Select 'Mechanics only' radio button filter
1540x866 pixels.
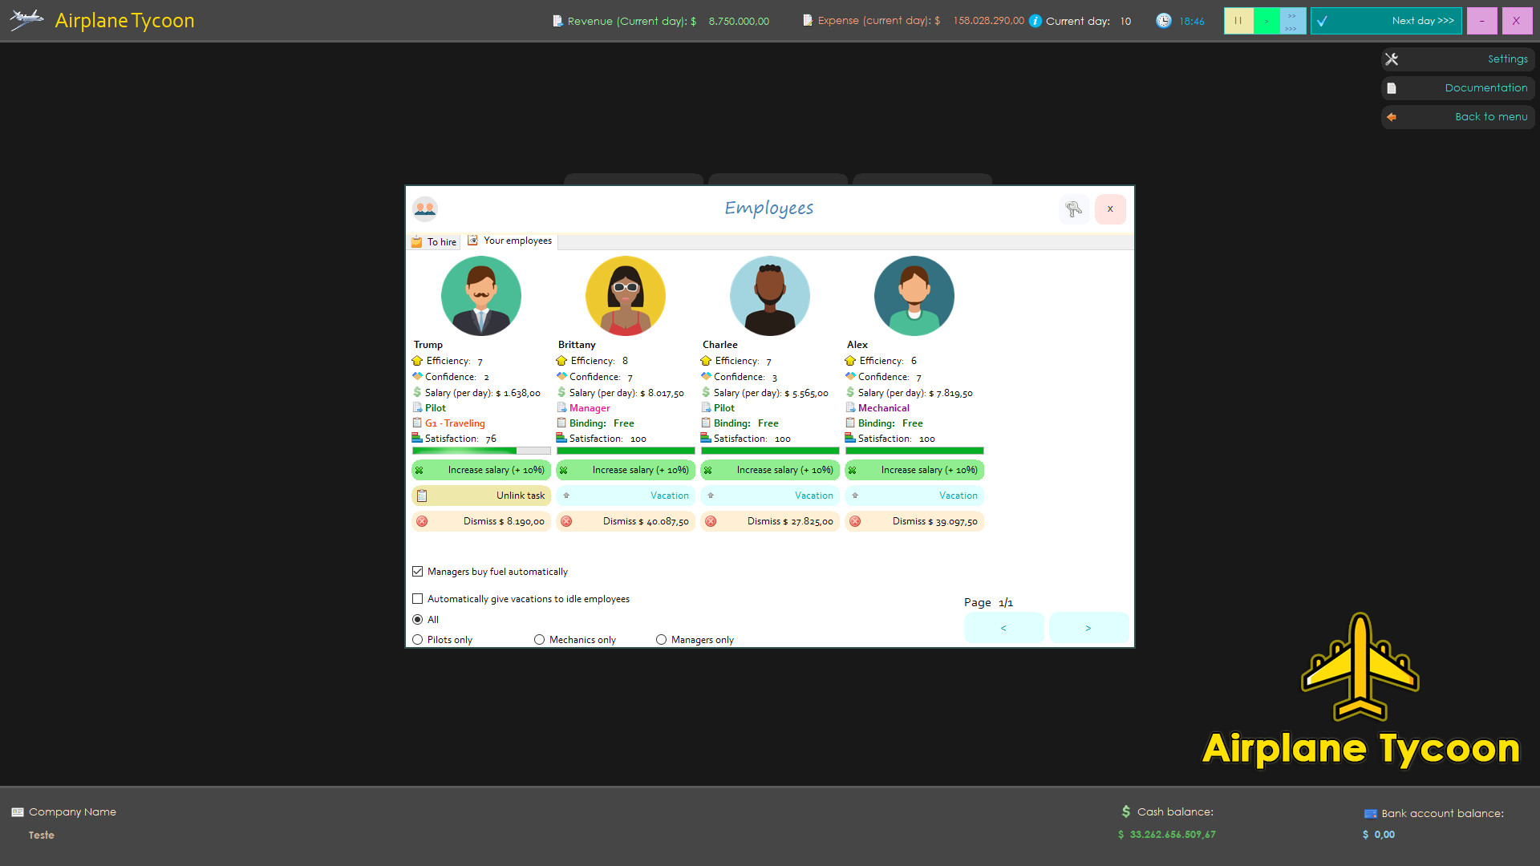(541, 640)
